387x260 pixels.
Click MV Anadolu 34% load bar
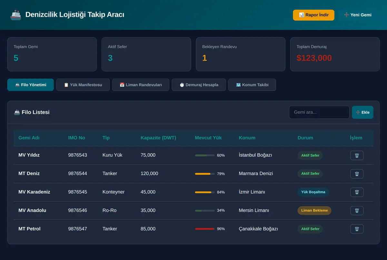205,211
